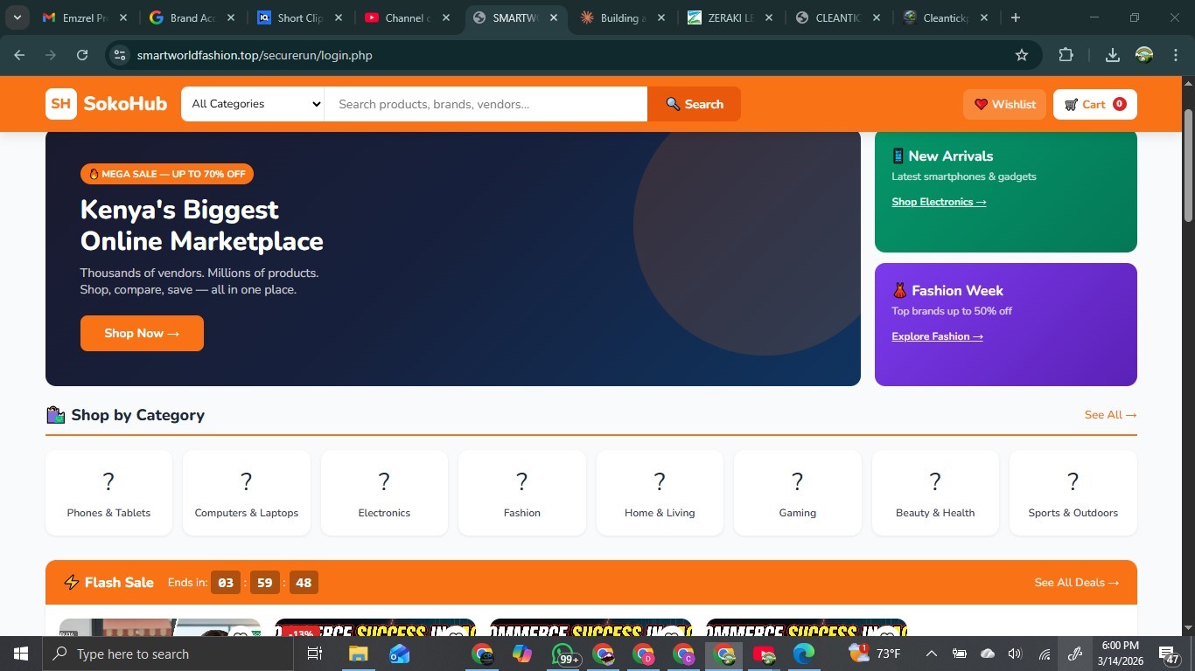View site information icon in address bar
1195x671 pixels.
[120, 55]
